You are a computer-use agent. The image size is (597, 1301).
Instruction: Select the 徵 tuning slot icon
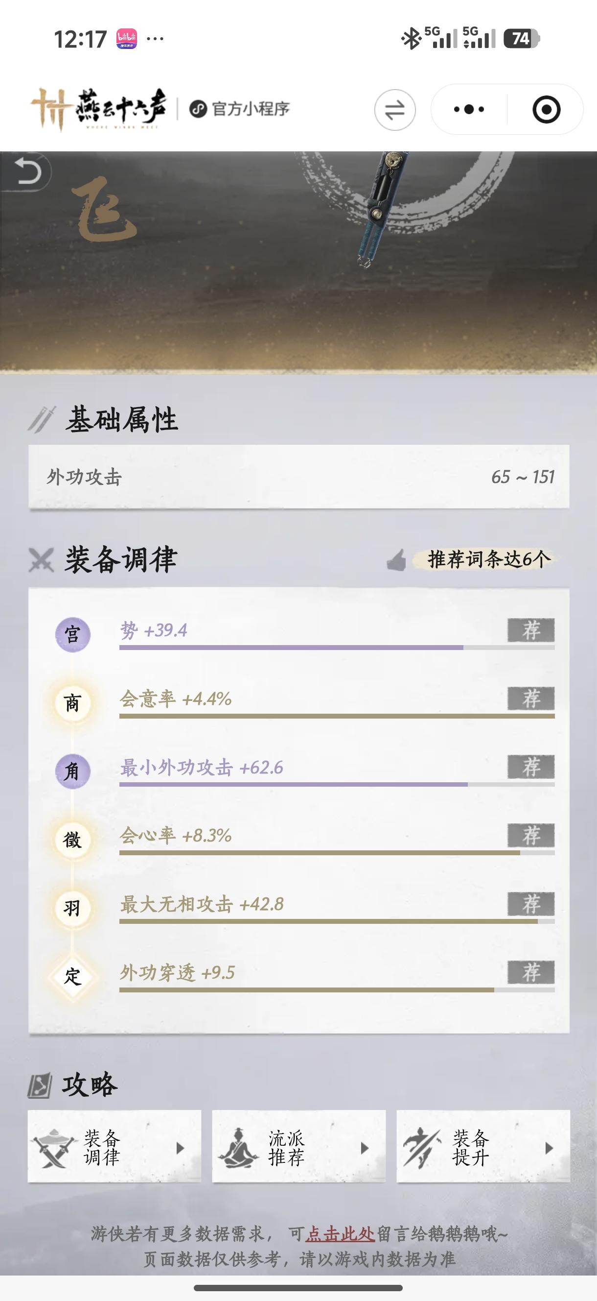(x=73, y=840)
